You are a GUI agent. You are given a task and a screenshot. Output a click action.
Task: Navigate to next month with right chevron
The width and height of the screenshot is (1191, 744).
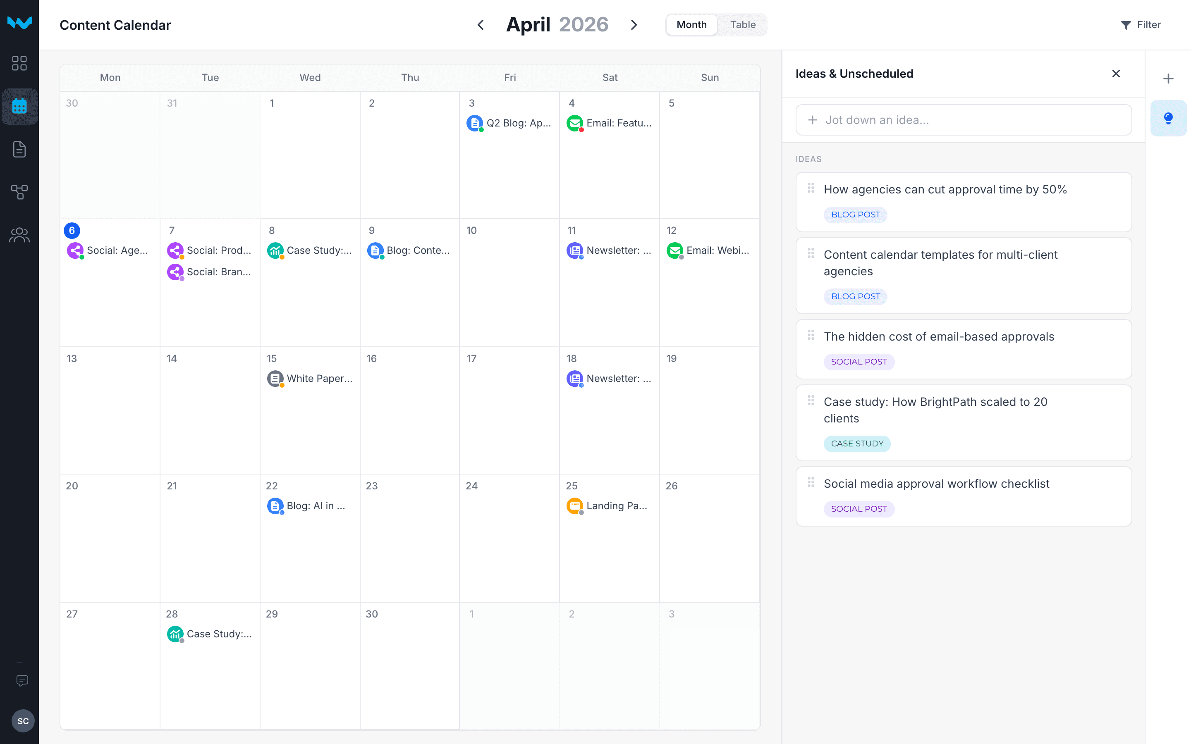click(634, 25)
